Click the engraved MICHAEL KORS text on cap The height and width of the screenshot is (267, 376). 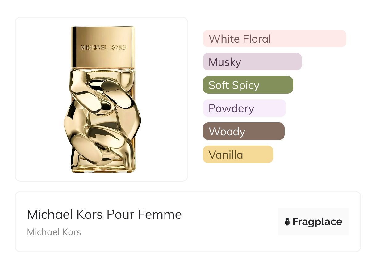coord(103,48)
